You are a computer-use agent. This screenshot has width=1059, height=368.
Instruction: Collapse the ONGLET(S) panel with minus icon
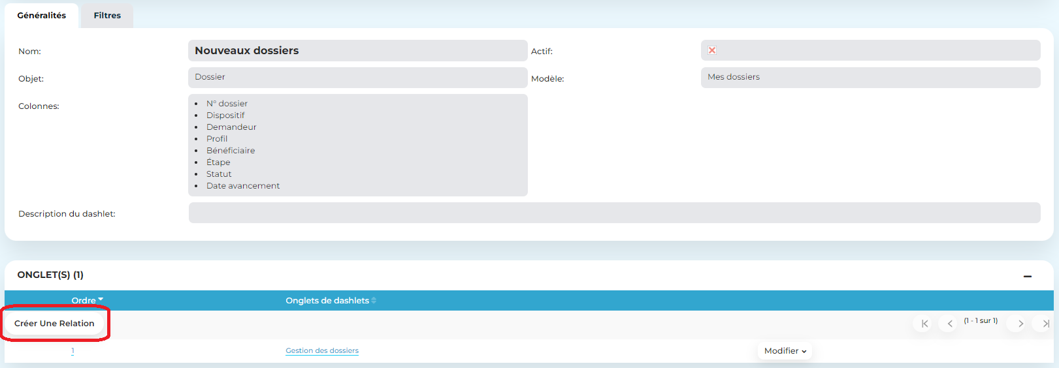point(1027,276)
